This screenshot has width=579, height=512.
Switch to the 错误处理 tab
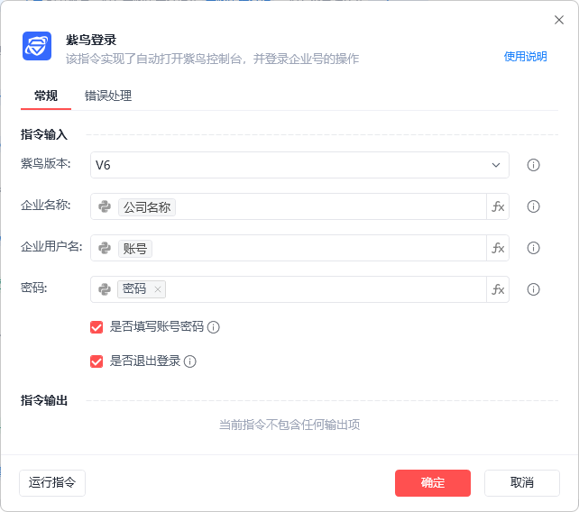[x=108, y=96]
